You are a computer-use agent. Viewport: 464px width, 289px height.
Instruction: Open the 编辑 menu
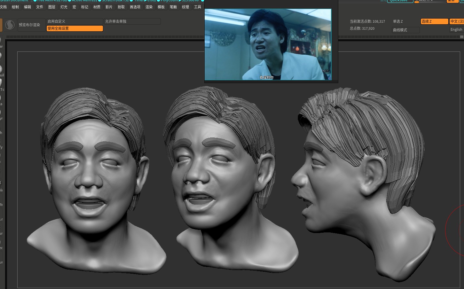click(28, 7)
